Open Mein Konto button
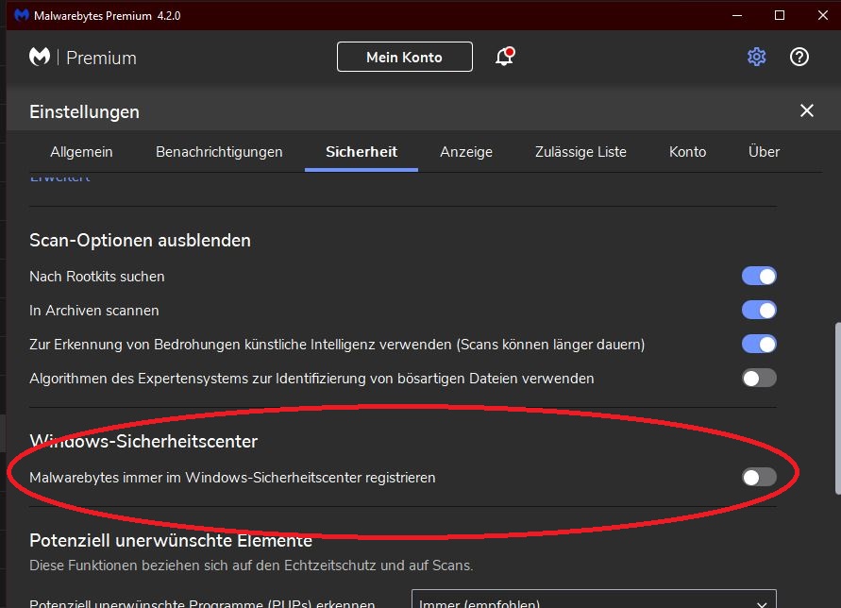 click(404, 57)
